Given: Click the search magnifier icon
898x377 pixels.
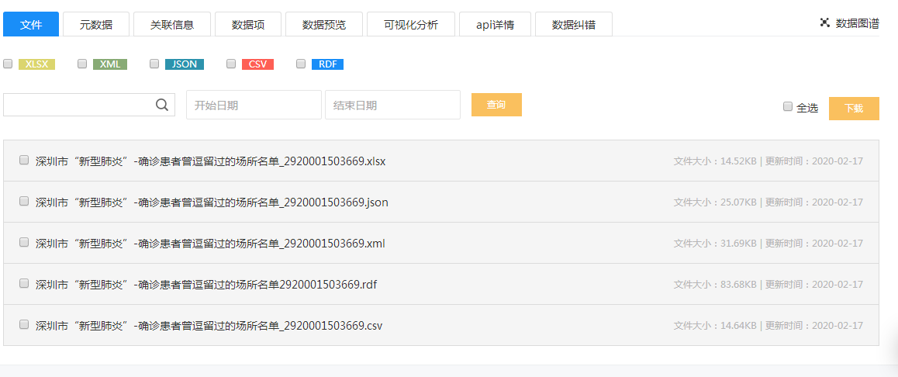Looking at the screenshot, I should pyautogui.click(x=162, y=105).
